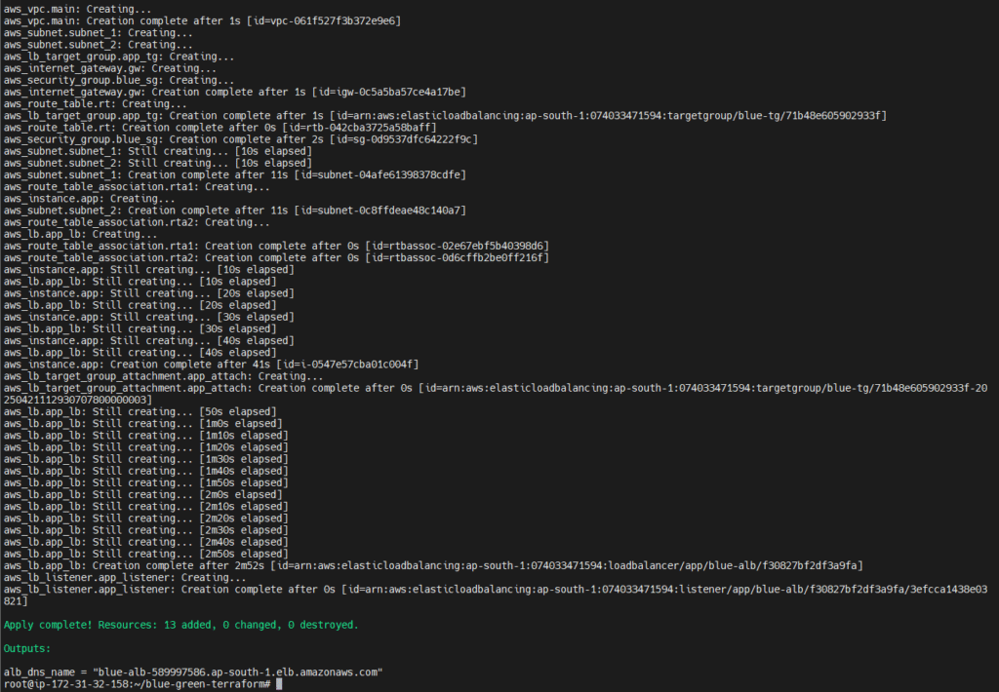Click 'aws_instance.app: Still creating... [10s elapsed]'
The image size is (999, 692).
(148, 270)
